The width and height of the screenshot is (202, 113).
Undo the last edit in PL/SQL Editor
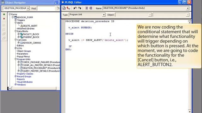coord(75,8)
